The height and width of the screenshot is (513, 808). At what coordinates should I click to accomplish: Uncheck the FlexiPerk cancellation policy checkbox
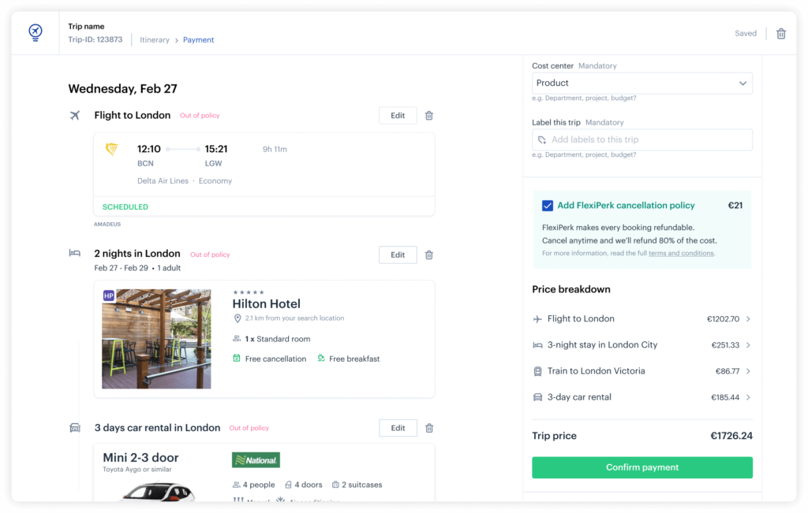pos(548,206)
